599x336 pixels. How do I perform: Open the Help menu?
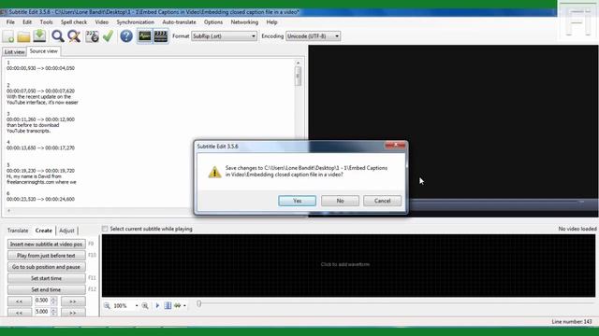[271, 22]
